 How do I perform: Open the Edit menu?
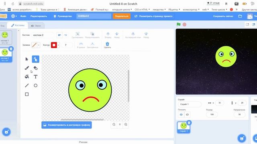(x=39, y=16)
